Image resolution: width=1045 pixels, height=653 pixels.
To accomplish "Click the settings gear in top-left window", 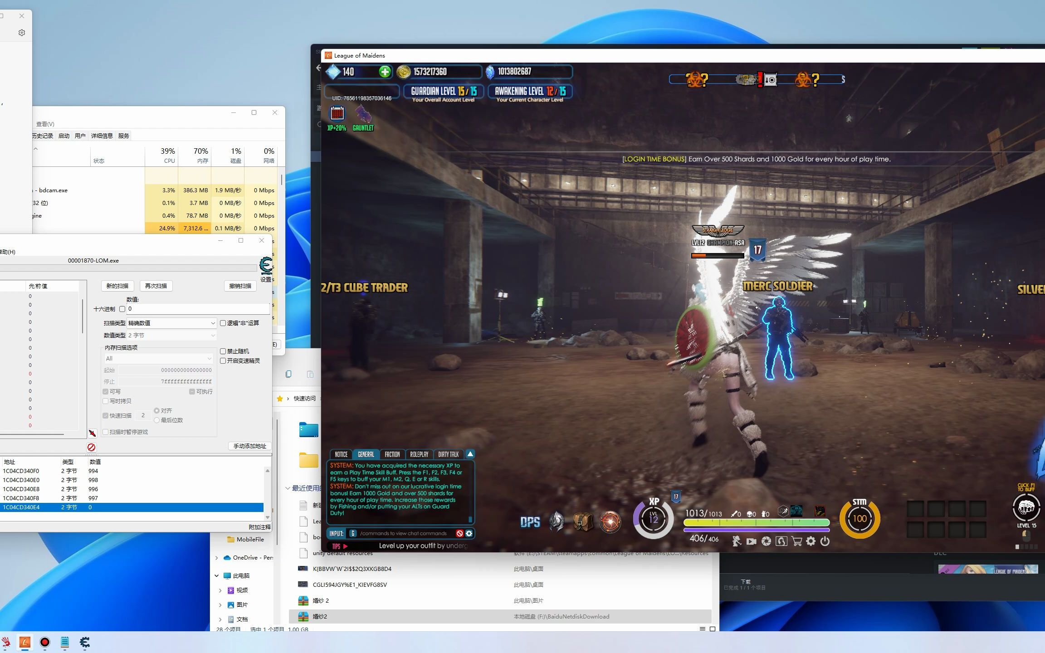I will pos(22,33).
